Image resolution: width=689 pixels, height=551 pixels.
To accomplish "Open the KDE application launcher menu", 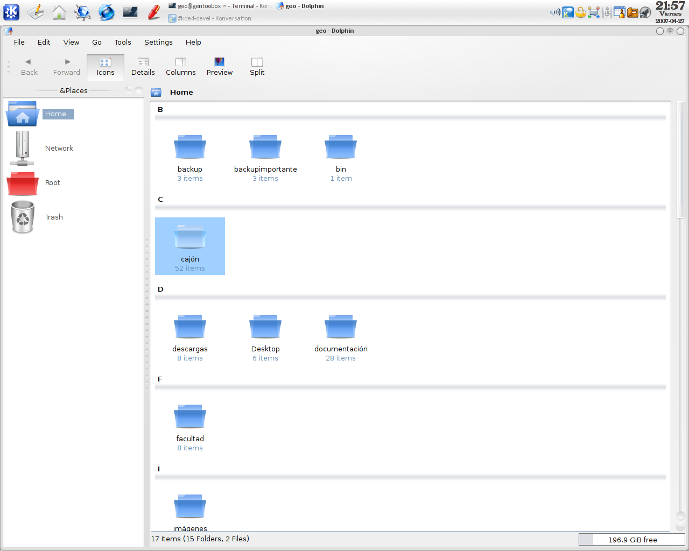I will 11,12.
